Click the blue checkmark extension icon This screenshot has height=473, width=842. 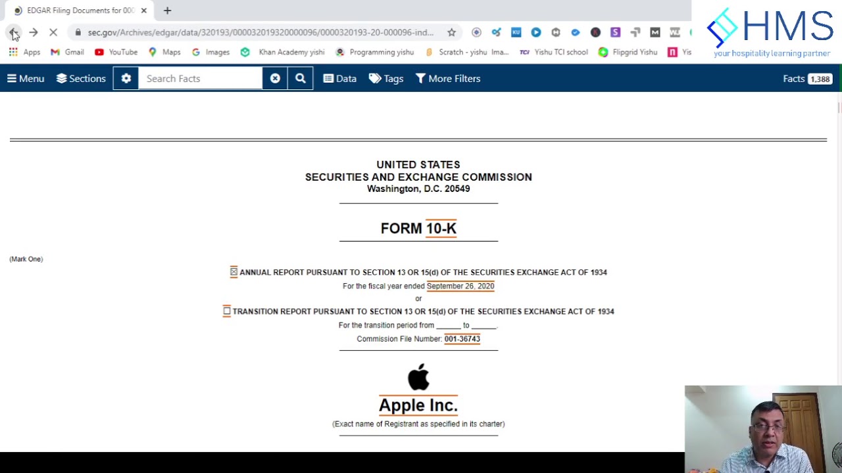coord(576,32)
